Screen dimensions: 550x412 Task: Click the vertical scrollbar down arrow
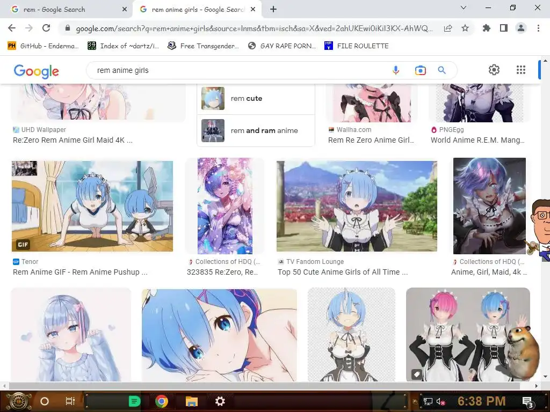(545, 377)
